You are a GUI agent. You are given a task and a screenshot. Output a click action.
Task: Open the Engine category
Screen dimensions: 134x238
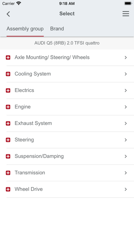pyautogui.click(x=67, y=107)
